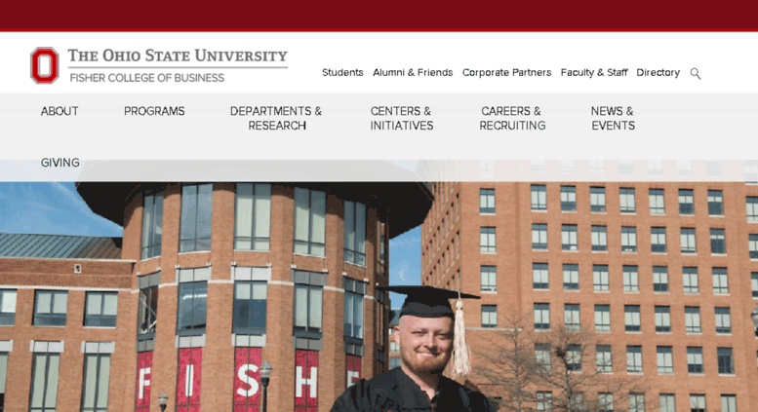The height and width of the screenshot is (412, 758).
Task: Click the FISHER banner letters on building
Action: pos(249,380)
